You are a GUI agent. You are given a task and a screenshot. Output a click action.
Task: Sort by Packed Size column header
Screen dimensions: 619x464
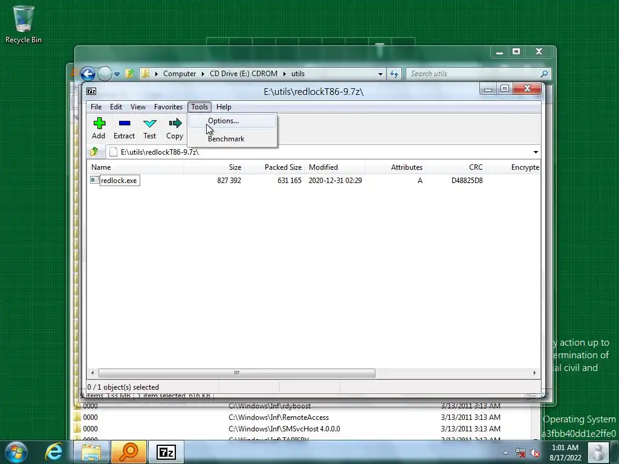275,167
